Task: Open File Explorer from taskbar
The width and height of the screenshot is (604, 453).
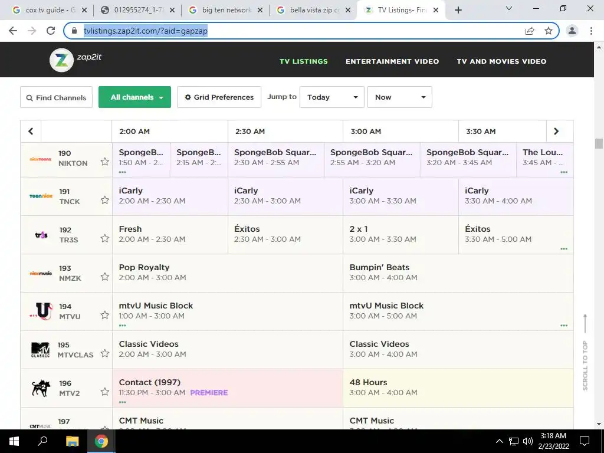Action: pyautogui.click(x=72, y=441)
